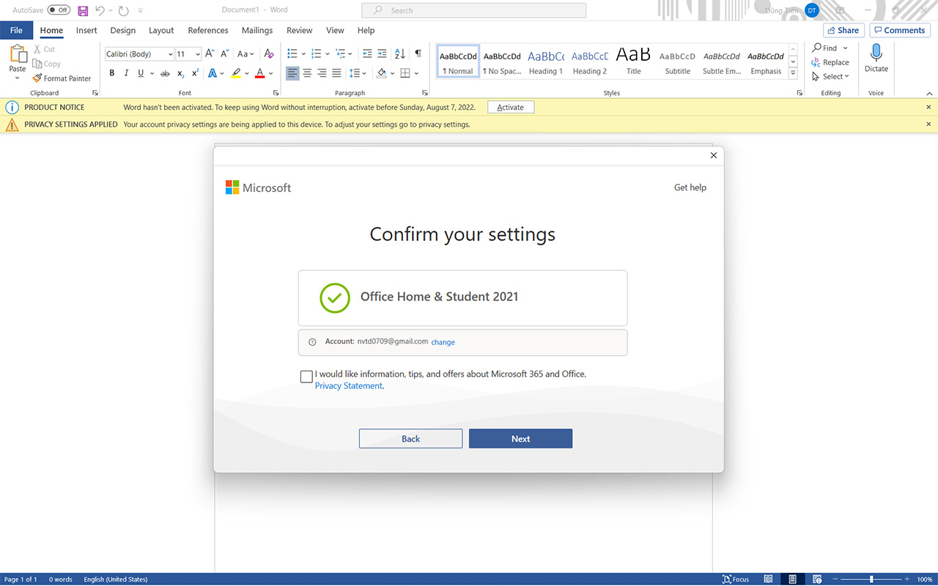This screenshot has height=586, width=938.
Task: Switch to Web Layout view icon
Action: (817, 579)
